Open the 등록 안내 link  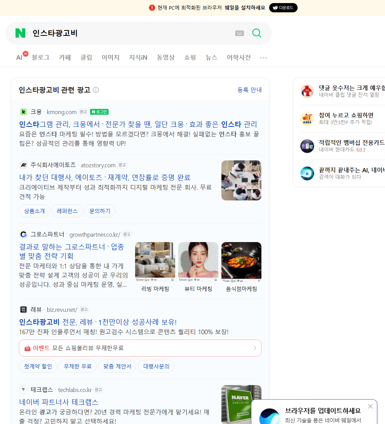tap(249, 90)
